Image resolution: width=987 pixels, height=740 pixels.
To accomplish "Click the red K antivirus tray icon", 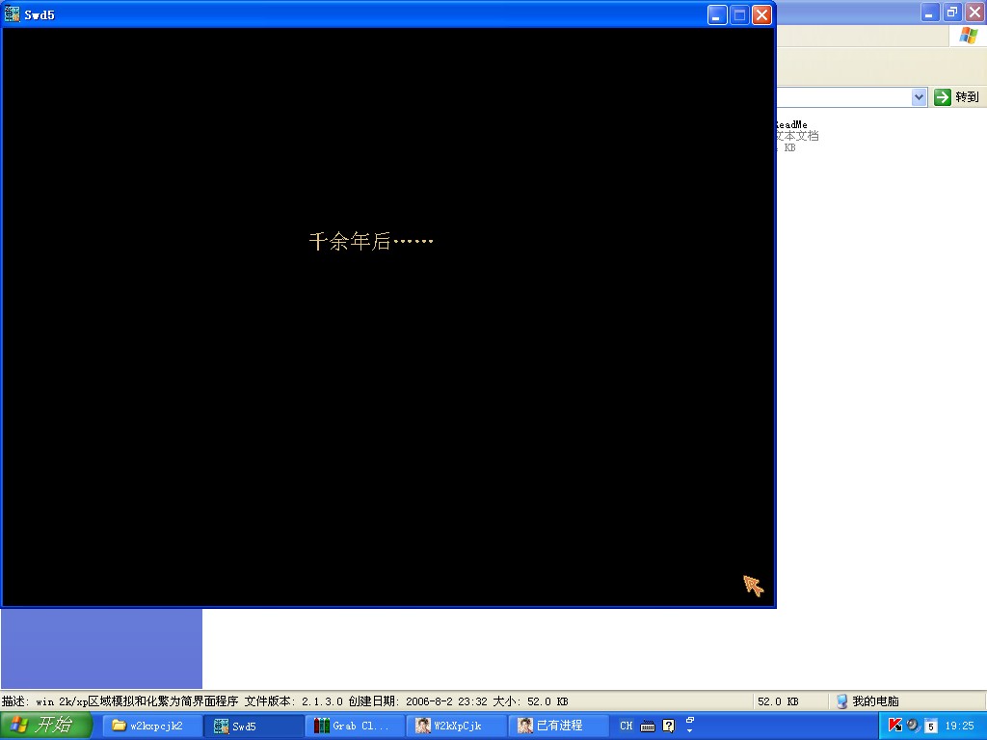I will 894,726.
